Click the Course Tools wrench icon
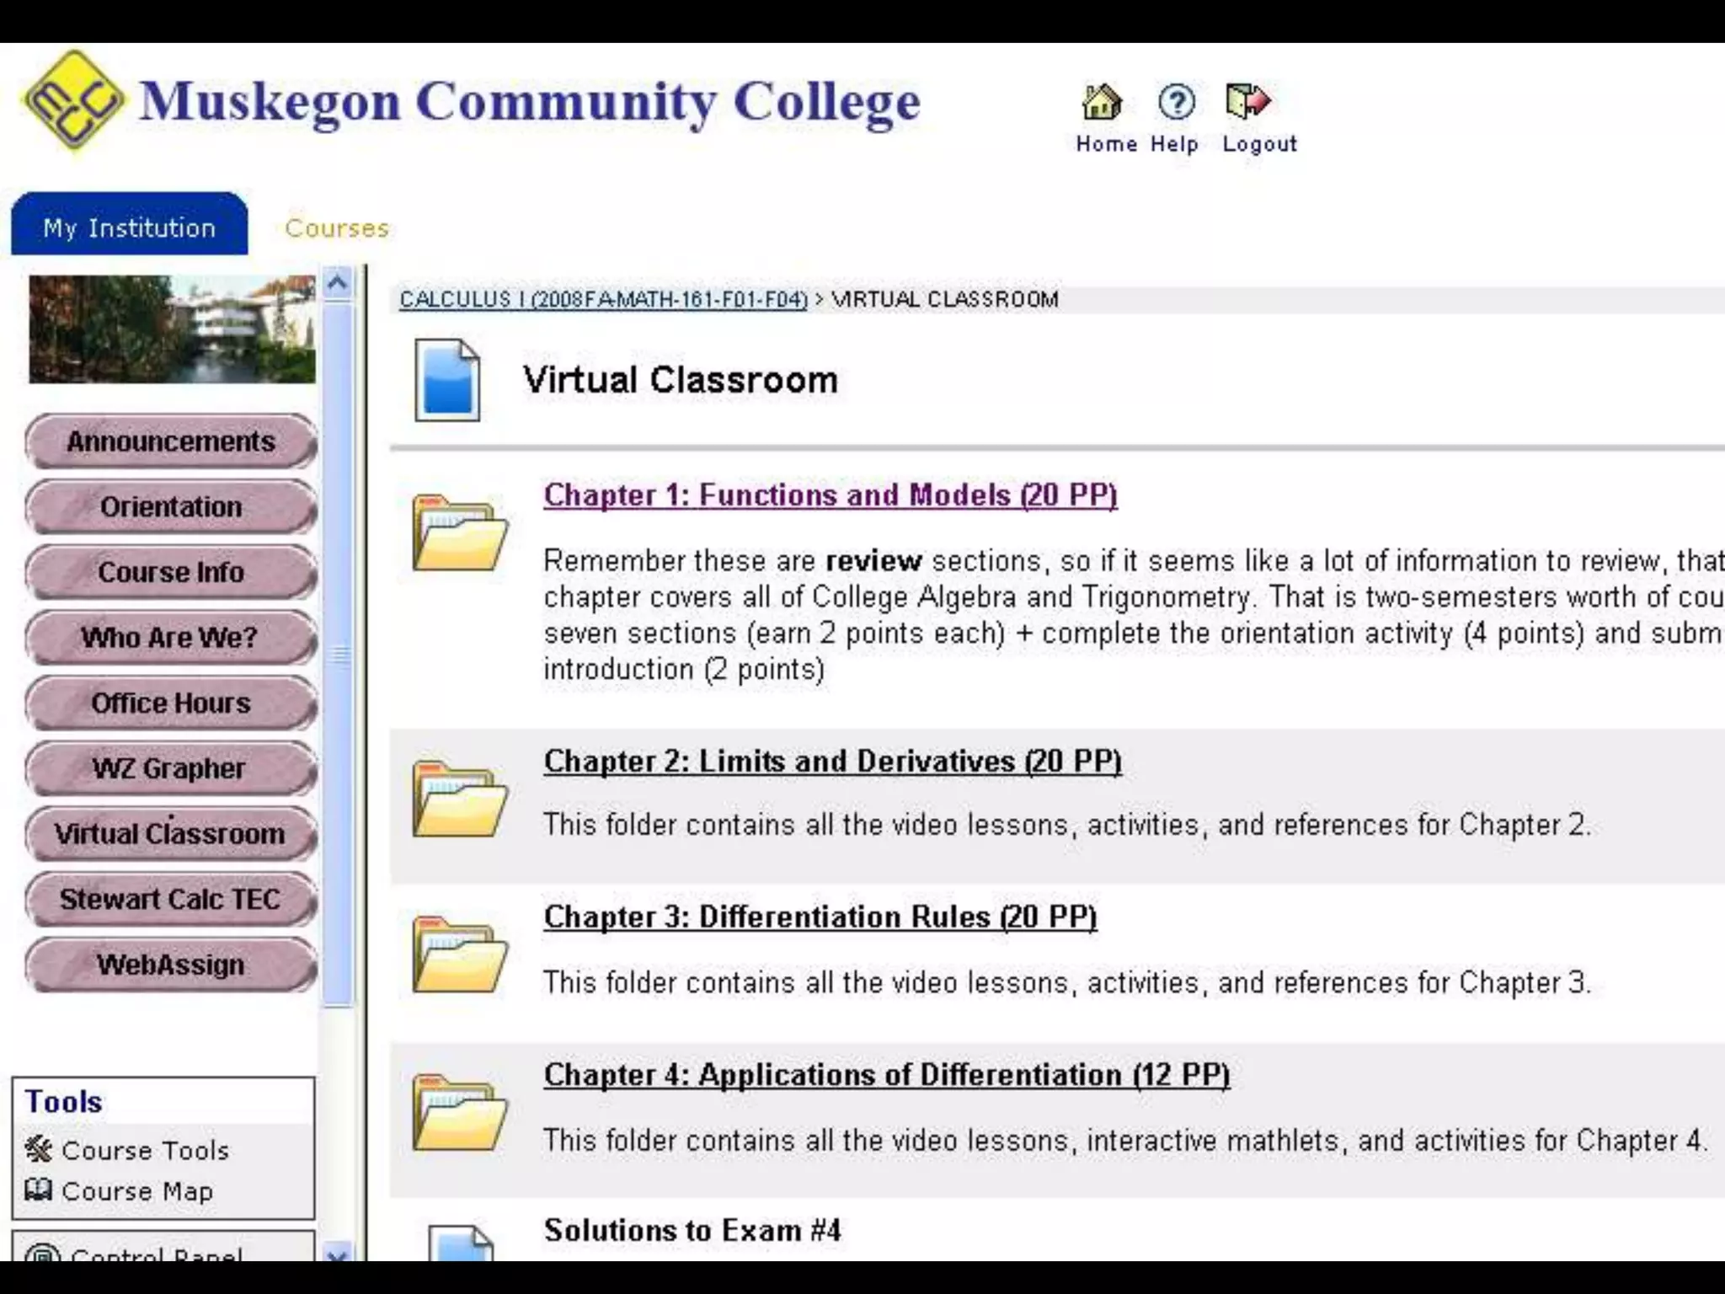This screenshot has width=1725, height=1294. 39,1149
